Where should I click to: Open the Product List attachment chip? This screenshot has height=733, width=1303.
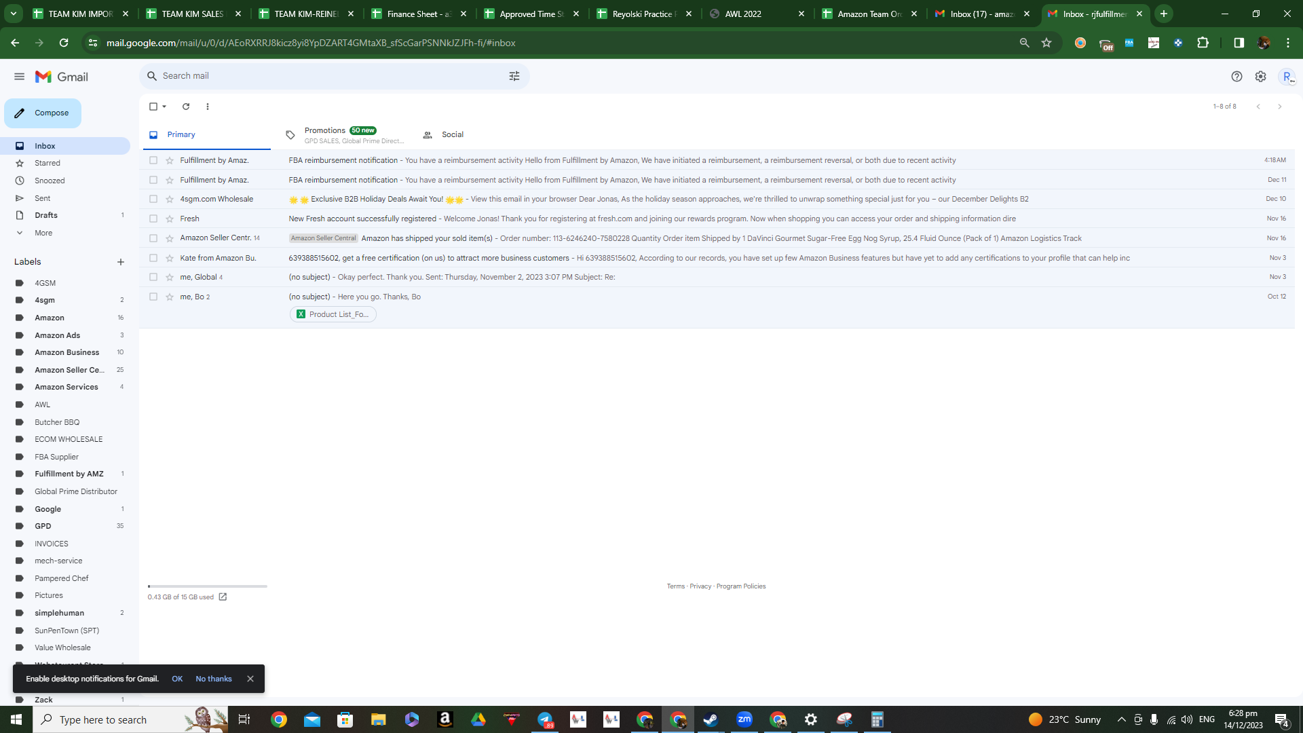pyautogui.click(x=333, y=314)
